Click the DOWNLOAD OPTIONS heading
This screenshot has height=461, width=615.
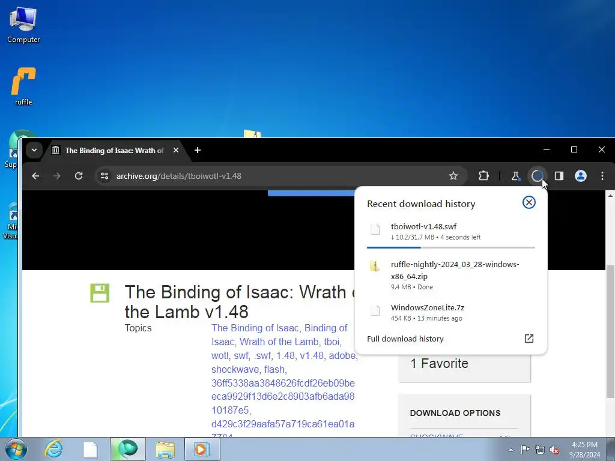pyautogui.click(x=455, y=413)
